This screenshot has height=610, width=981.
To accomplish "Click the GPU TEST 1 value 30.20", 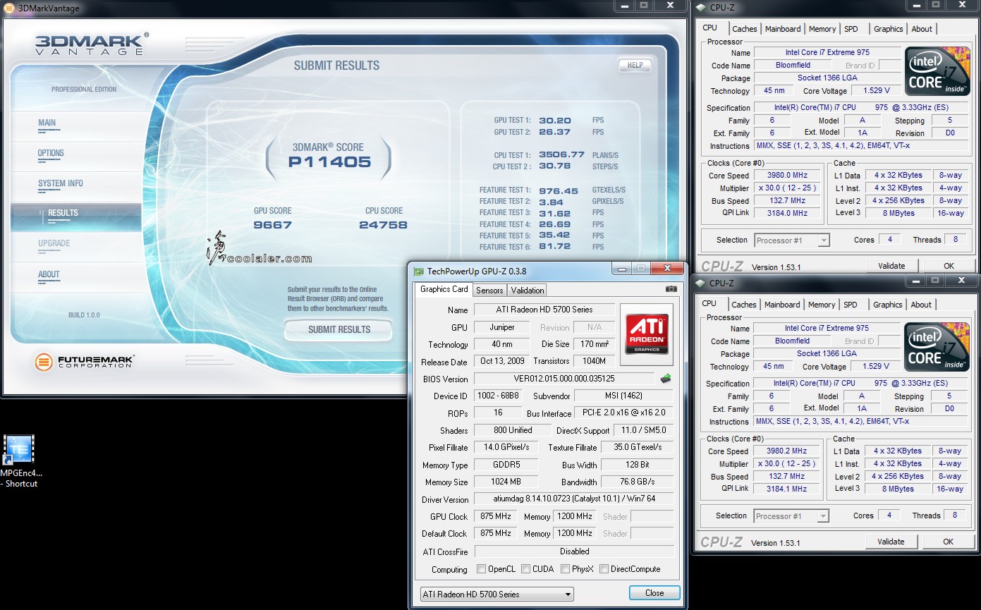I will (x=555, y=121).
